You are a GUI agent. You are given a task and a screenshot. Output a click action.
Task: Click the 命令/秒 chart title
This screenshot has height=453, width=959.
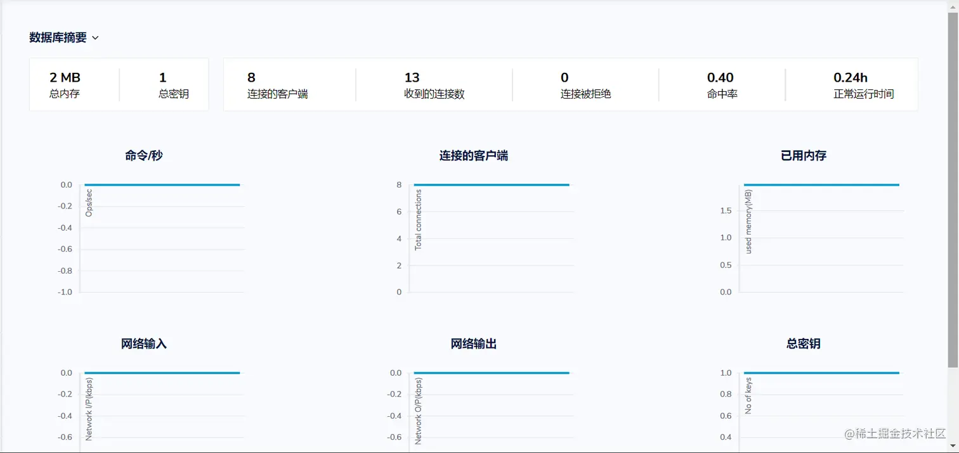[x=144, y=155]
